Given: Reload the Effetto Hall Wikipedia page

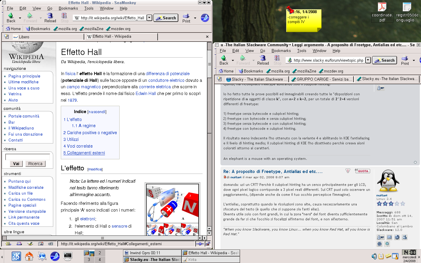Looking at the screenshot, I should click(x=50, y=18).
